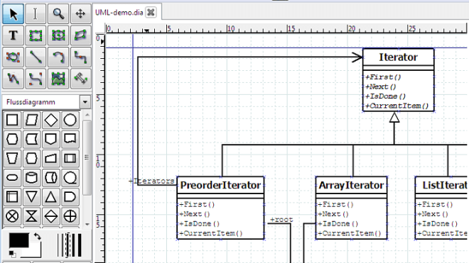Choose the straight Line tool

click(36, 57)
